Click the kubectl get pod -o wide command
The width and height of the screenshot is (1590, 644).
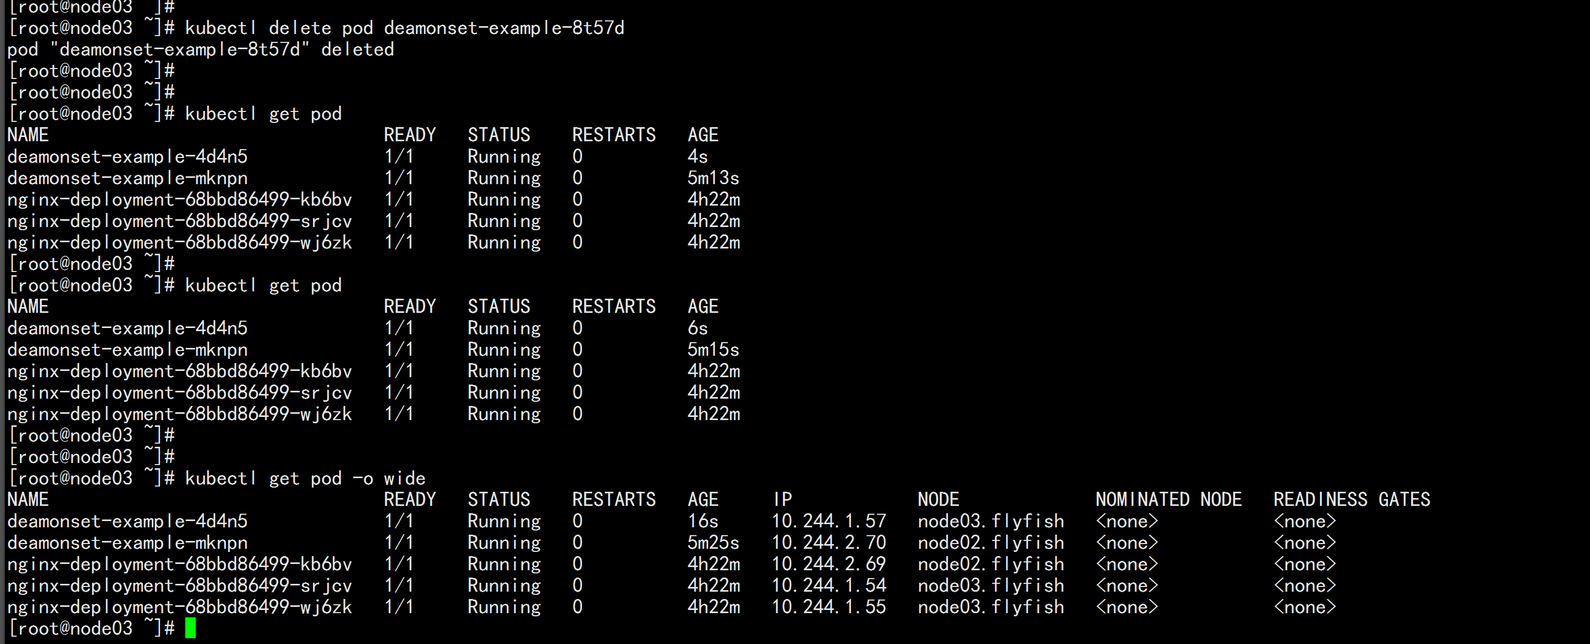[305, 479]
